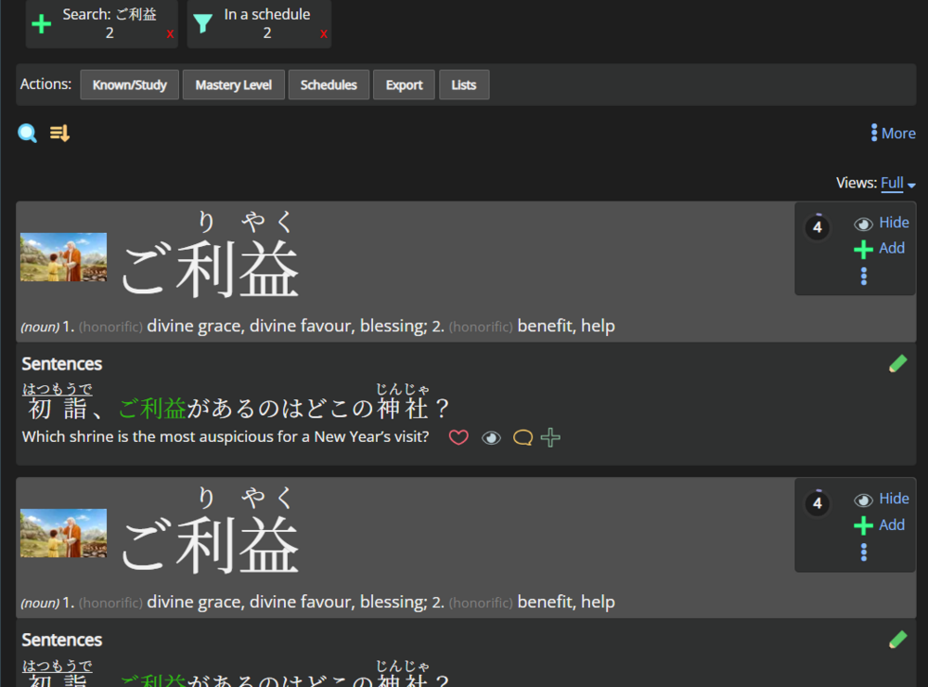The height and width of the screenshot is (687, 928).
Task: Expand the More options menu
Action: (x=892, y=133)
